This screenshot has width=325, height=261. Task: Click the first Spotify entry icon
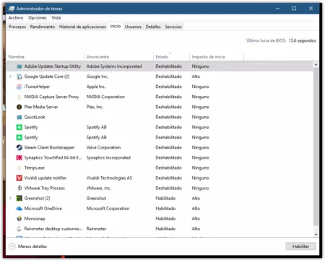(19, 127)
